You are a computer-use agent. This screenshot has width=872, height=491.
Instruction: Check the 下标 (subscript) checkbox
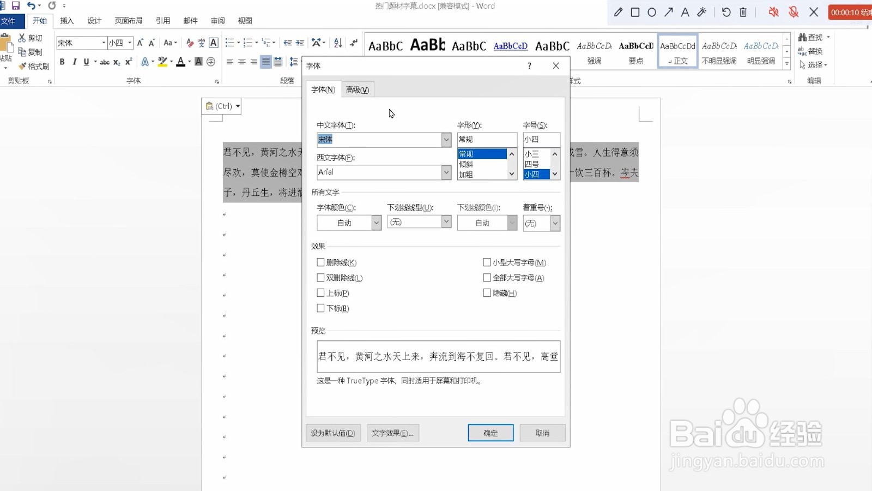click(320, 308)
